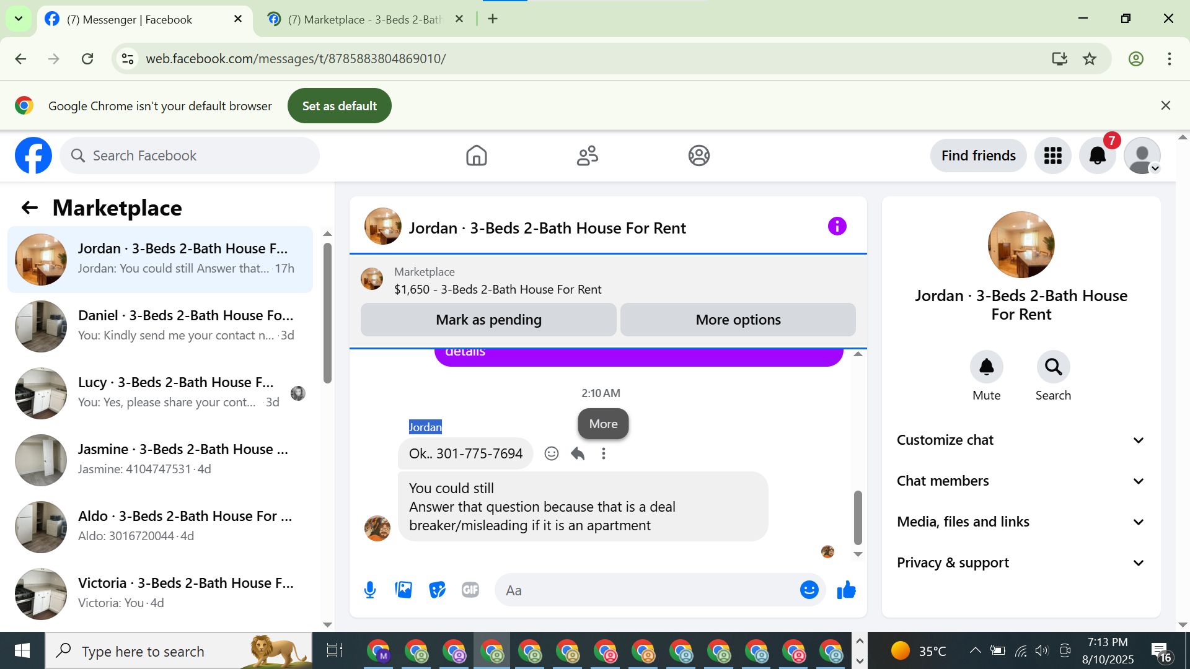Mute this conversation's notifications
The height and width of the screenshot is (669, 1190).
(986, 367)
